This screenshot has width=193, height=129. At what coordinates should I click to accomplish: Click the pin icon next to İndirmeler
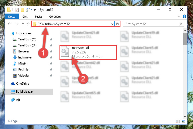51,57
